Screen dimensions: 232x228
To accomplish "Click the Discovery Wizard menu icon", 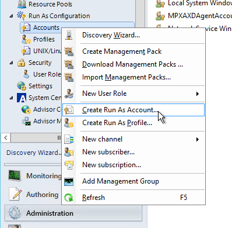I will [x=69, y=35].
